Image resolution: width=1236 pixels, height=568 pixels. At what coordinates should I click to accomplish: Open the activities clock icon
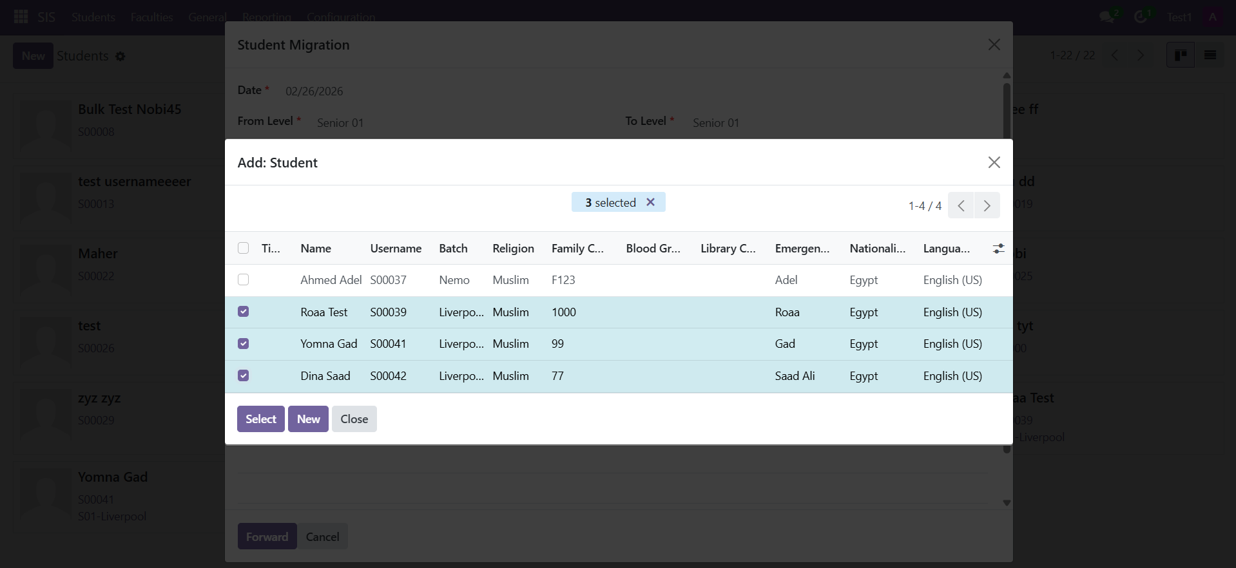[1141, 17]
